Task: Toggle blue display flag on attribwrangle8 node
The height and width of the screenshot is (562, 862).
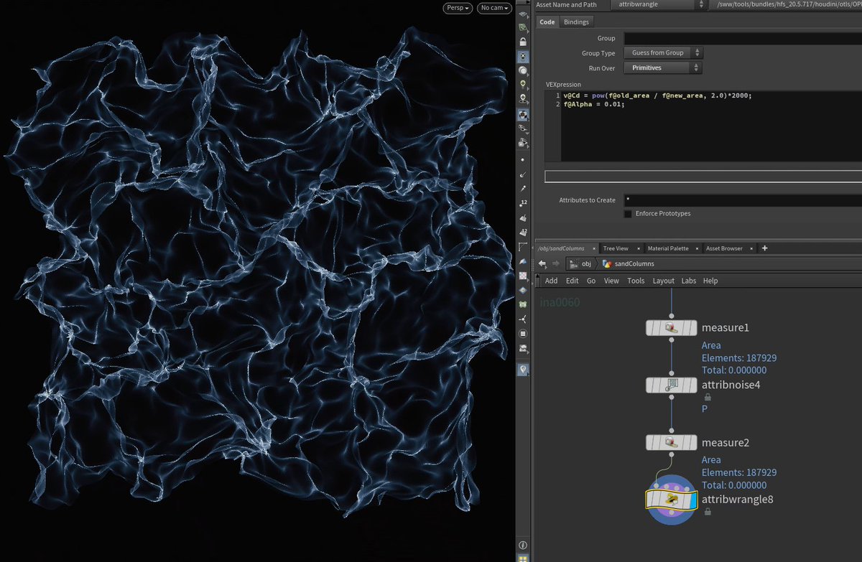Action: point(692,500)
